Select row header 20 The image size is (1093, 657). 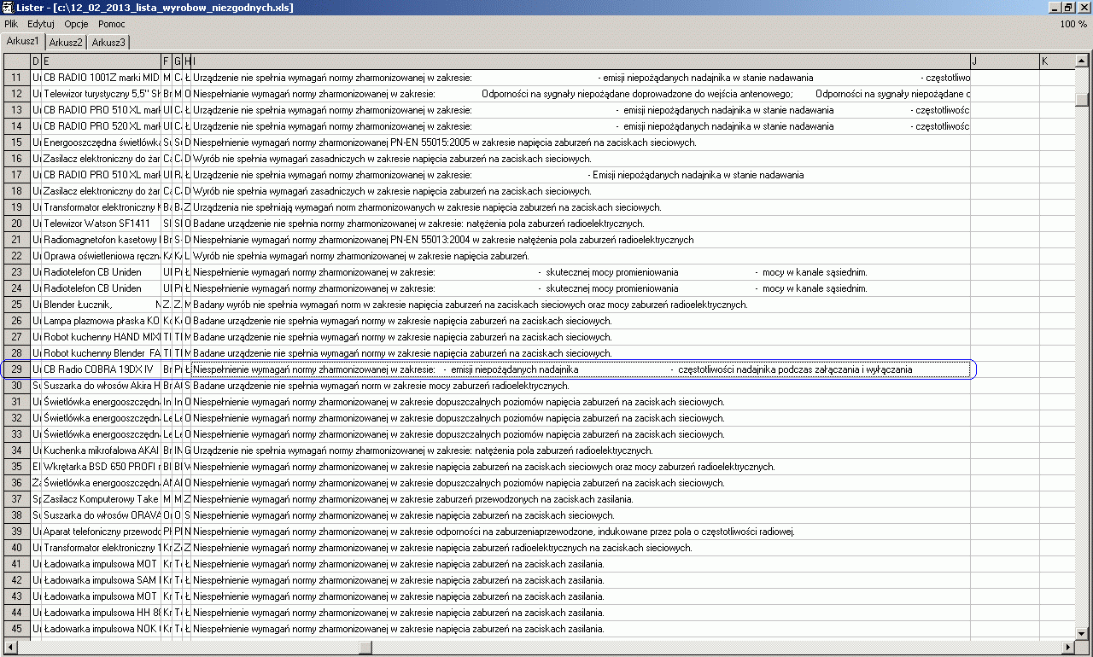click(17, 224)
